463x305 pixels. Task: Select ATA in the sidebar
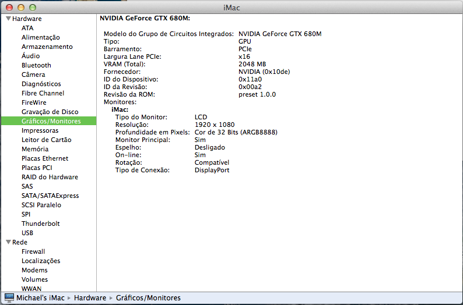coord(27,28)
